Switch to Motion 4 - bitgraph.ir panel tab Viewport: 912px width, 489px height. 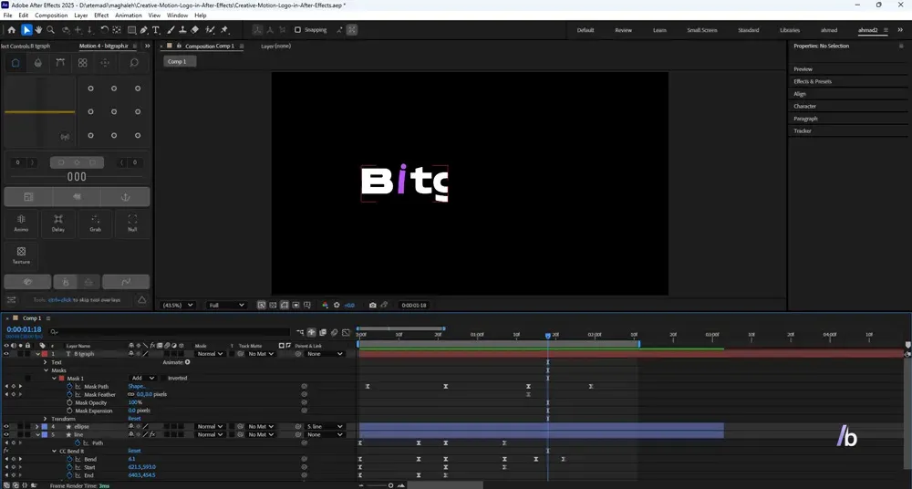104,46
